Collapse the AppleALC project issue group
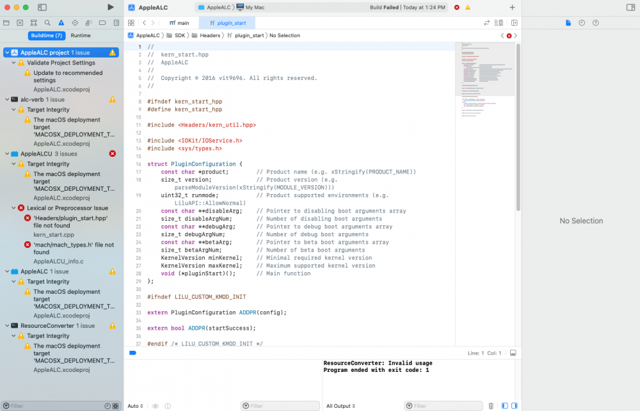 click(7, 52)
